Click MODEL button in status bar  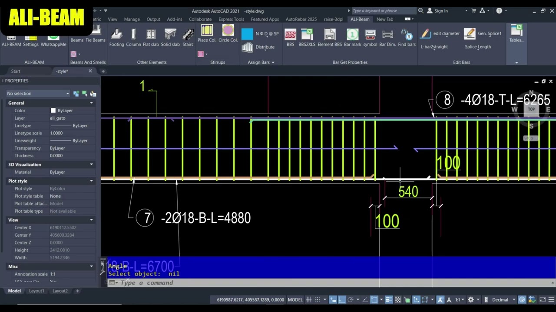pos(295,299)
